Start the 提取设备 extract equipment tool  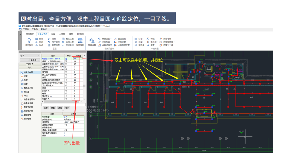point(92,42)
